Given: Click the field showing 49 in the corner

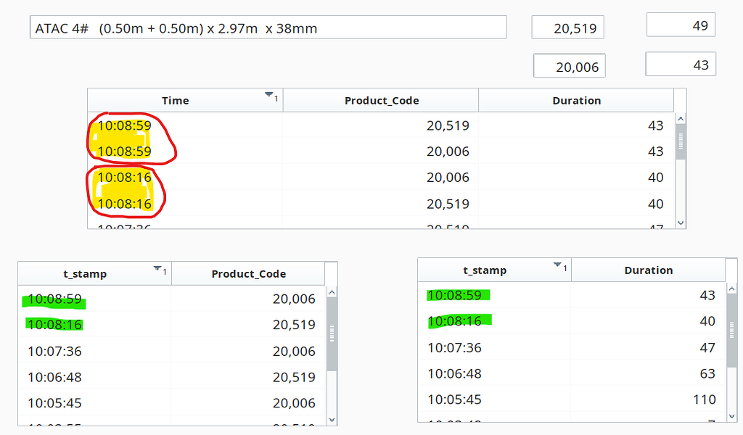Looking at the screenshot, I should point(680,24).
